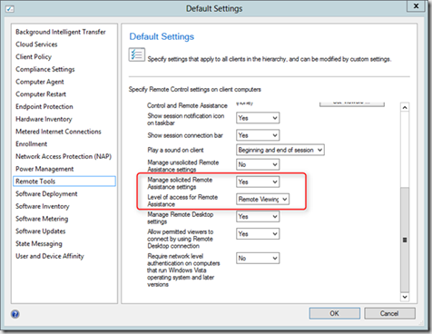The image size is (432, 334).
Task: Click 'Show session connection bar' label
Action: pos(185,135)
